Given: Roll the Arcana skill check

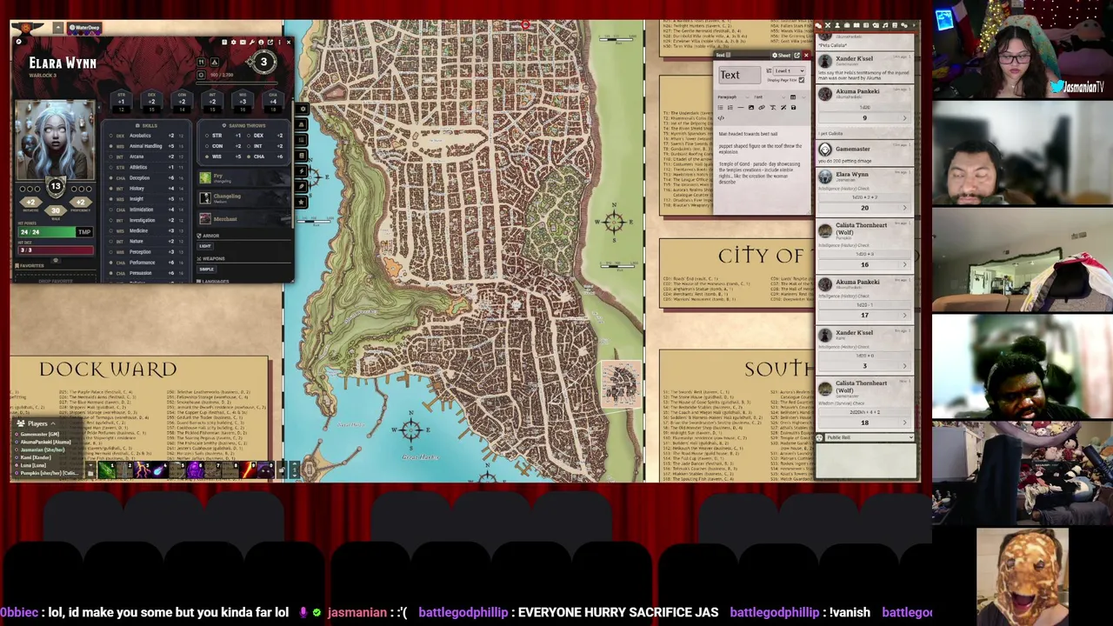Looking at the screenshot, I should tap(137, 156).
